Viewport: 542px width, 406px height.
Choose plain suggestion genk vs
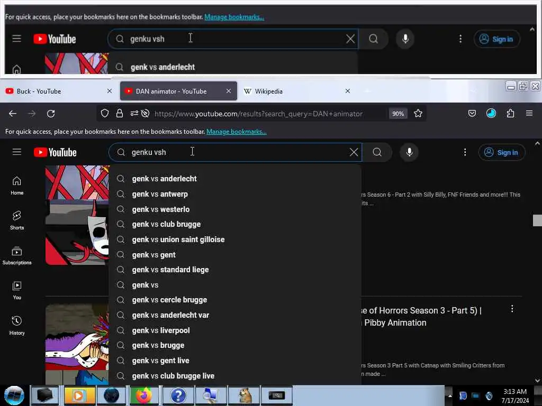coord(235,285)
